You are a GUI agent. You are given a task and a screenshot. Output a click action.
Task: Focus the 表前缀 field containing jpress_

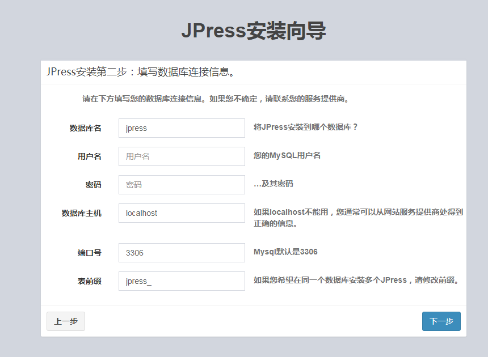coord(182,281)
